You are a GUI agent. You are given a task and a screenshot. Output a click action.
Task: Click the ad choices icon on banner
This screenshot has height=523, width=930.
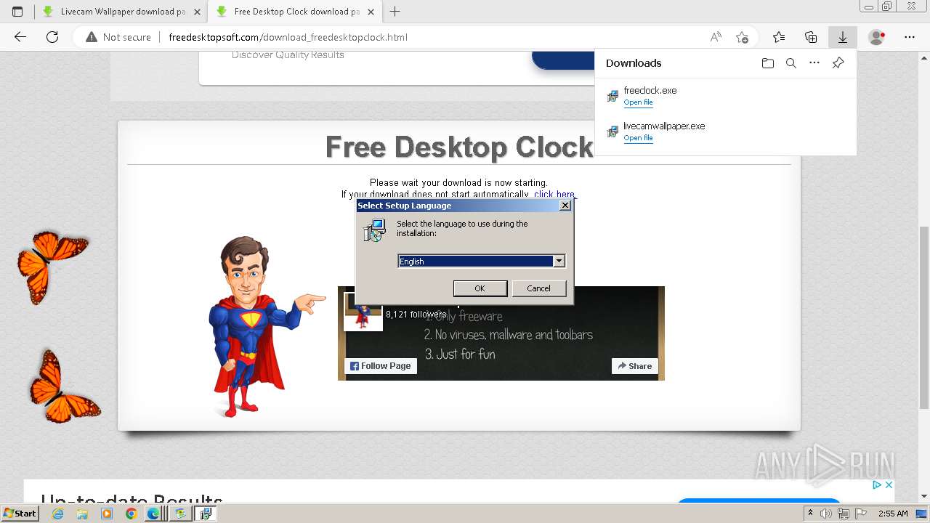877,485
